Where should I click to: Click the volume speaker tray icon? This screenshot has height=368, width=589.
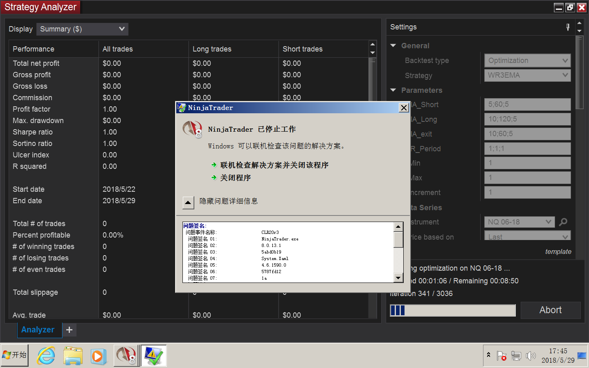tap(531, 356)
